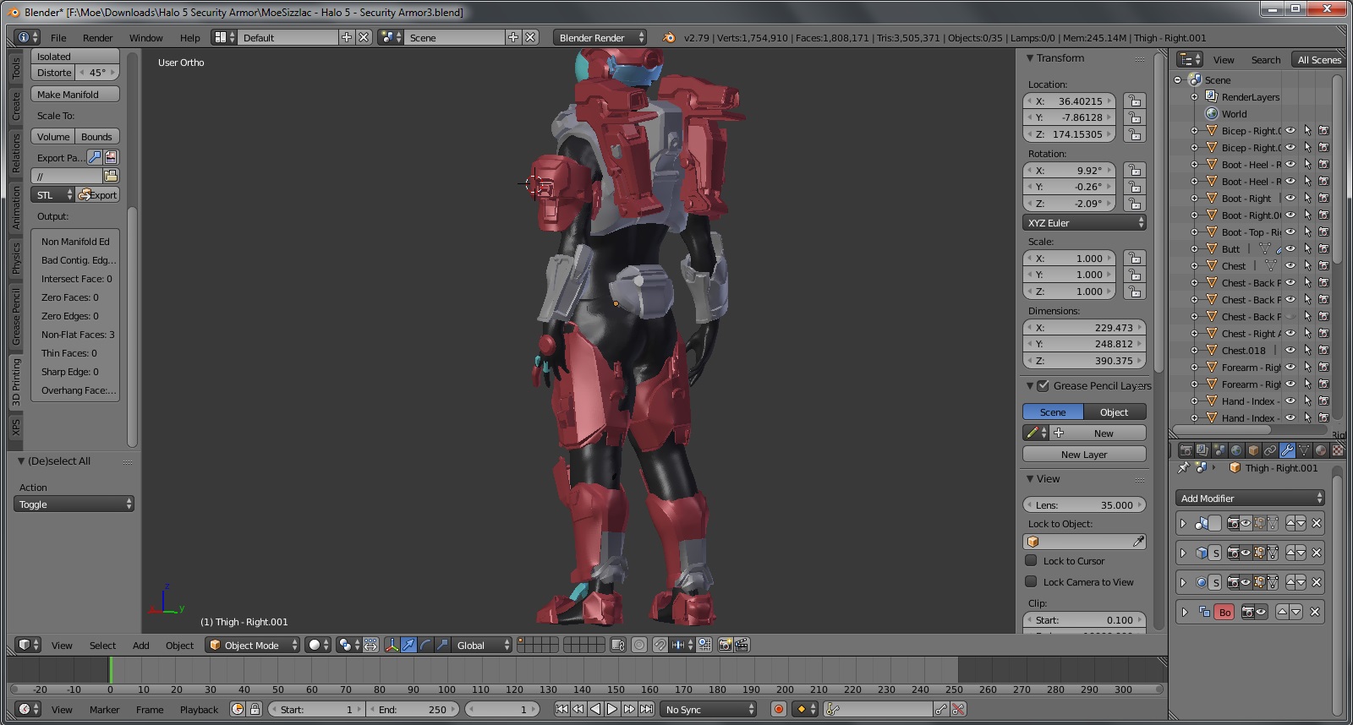
Task: Click the OpenGL render image camera icon
Action: click(725, 645)
